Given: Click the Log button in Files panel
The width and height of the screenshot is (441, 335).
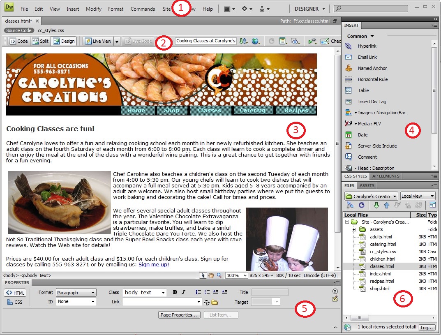Looking at the screenshot, I should pos(427,328).
